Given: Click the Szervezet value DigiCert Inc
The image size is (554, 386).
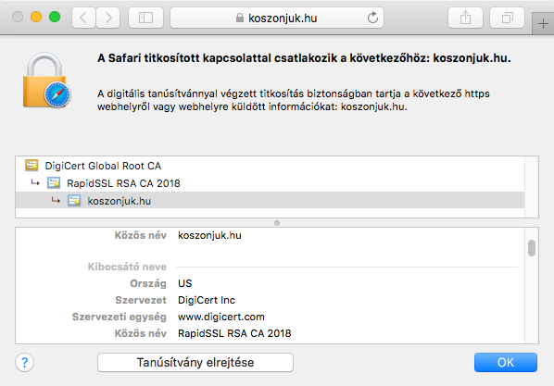Looking at the screenshot, I should pyautogui.click(x=207, y=300).
